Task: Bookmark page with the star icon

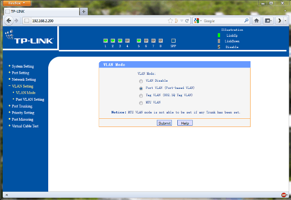Action: coord(170,21)
